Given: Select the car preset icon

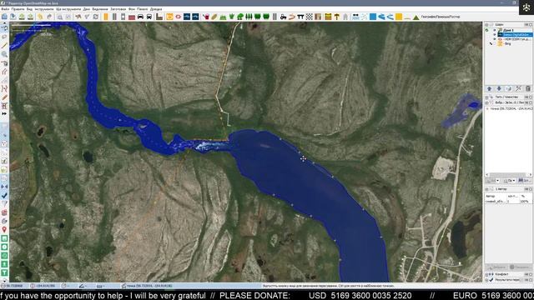Looking at the screenshot, I should (x=140, y=17).
